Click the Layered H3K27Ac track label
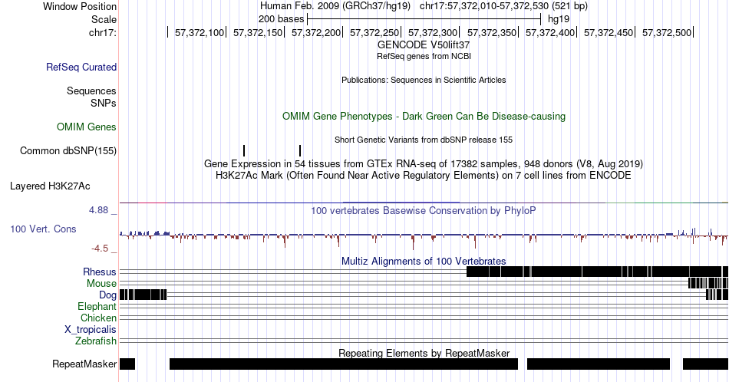This screenshot has height=382, width=729. point(50,186)
